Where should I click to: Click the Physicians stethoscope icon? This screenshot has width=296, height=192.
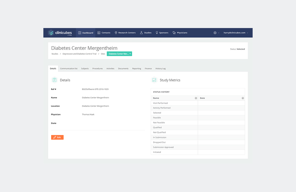click(x=174, y=33)
